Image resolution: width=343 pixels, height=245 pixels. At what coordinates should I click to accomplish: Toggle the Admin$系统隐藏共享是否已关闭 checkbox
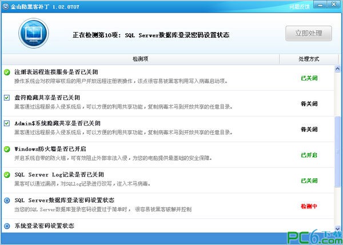7,123
